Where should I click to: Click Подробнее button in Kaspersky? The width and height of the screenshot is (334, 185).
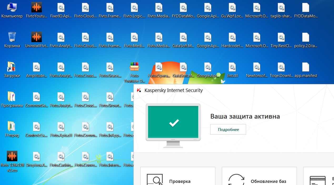(x=228, y=129)
